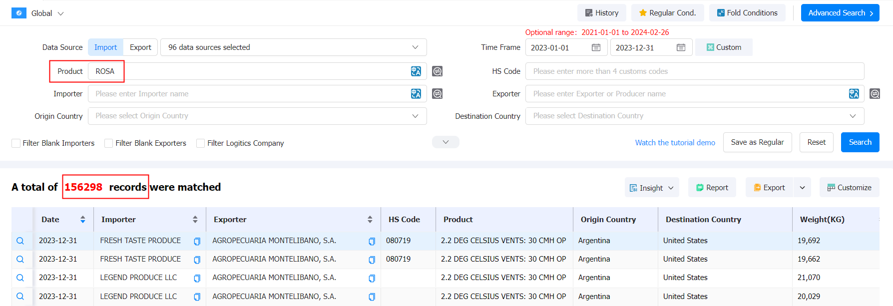
Task: Sort results by Date column arrows
Action: [x=83, y=220]
